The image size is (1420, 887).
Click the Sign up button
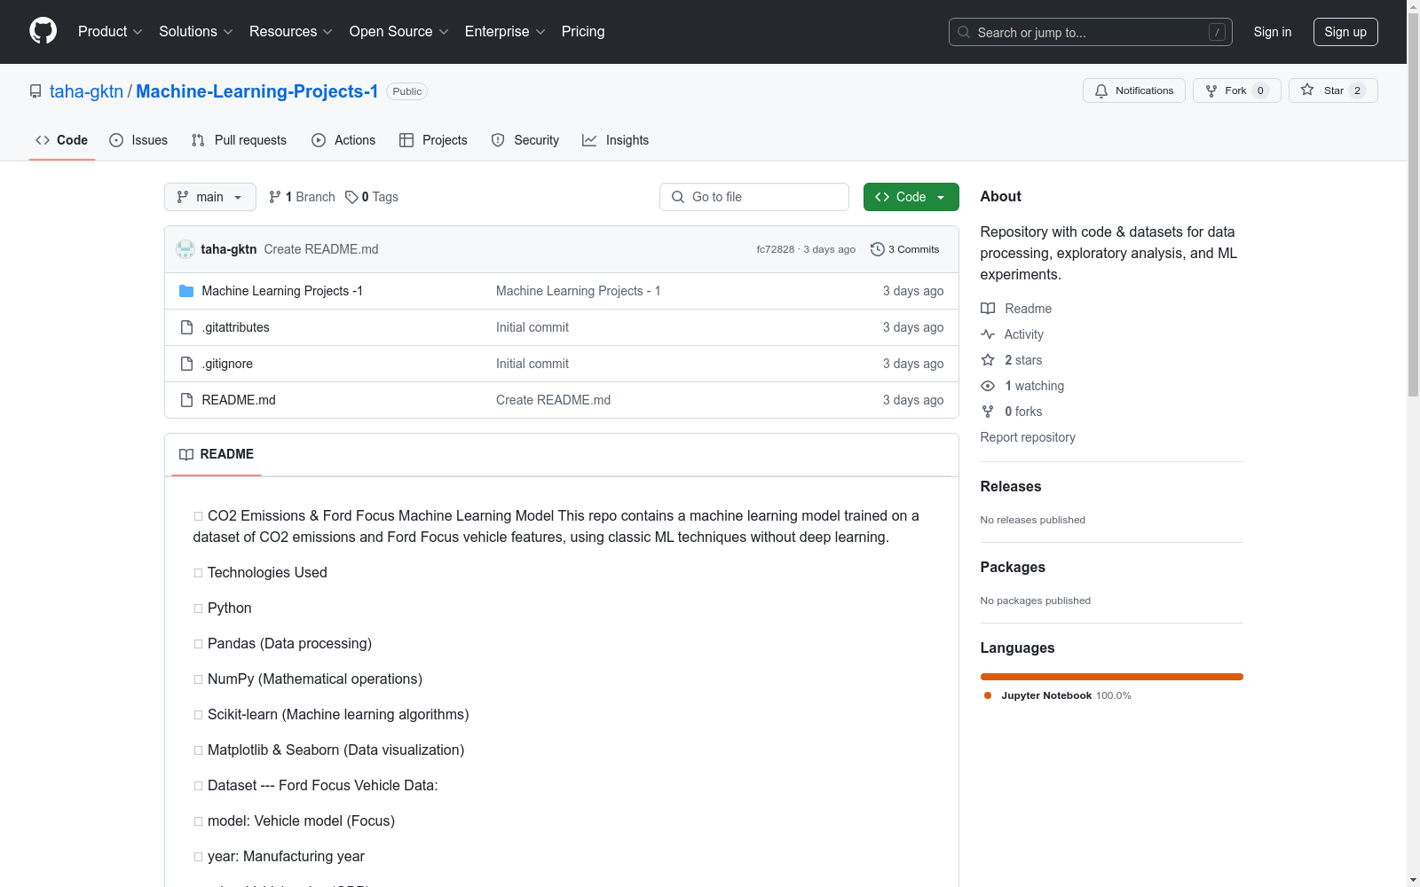[x=1345, y=32]
